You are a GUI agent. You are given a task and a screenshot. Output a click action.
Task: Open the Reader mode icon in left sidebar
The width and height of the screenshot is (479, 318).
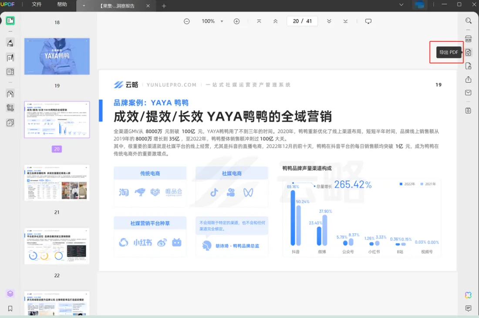tap(10, 21)
